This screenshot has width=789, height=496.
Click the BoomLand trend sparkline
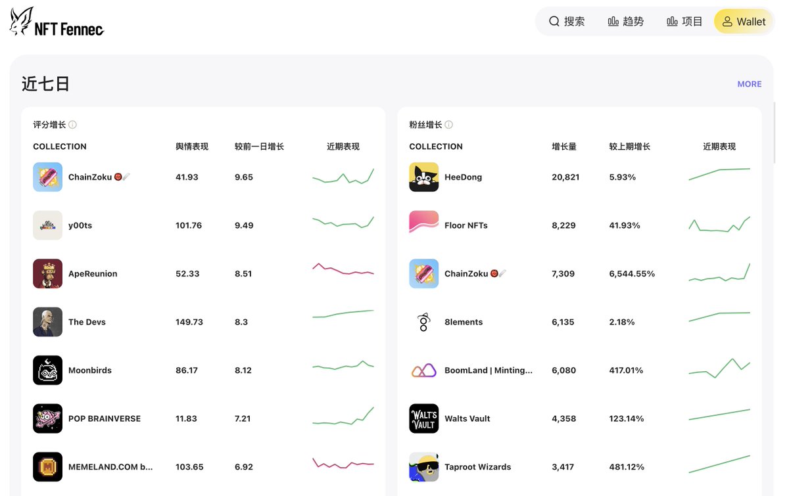pyautogui.click(x=719, y=368)
